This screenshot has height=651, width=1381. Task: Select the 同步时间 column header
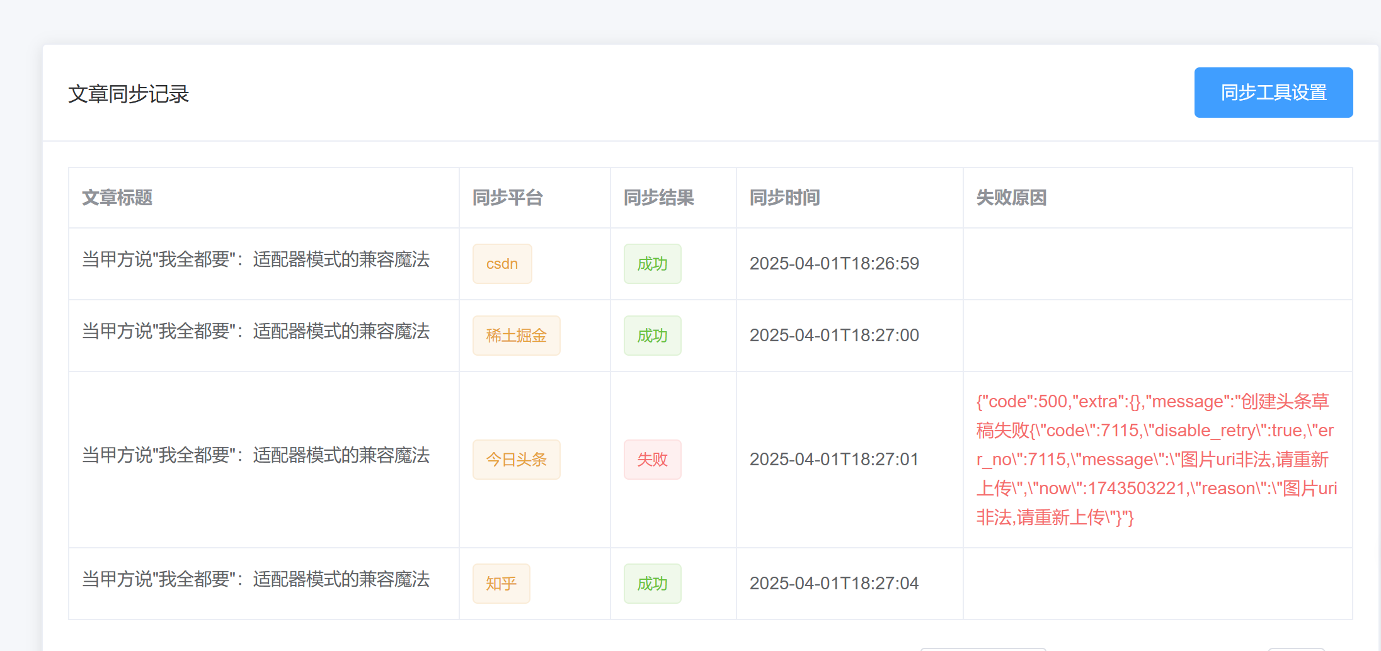click(x=785, y=198)
